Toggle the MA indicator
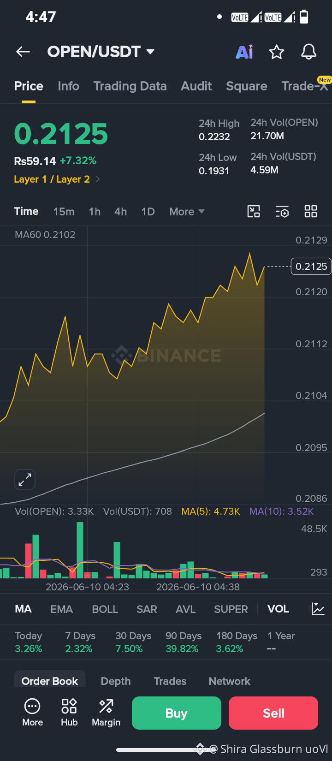The image size is (332, 761). 23,609
